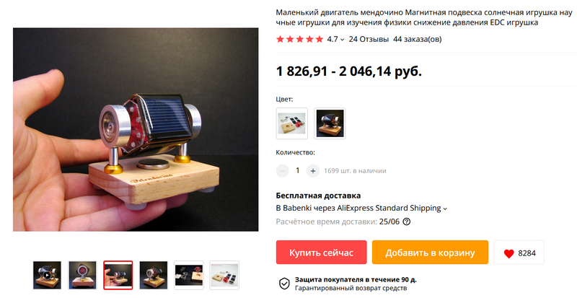
Task: Click the five red rating stars
Action: [299, 39]
